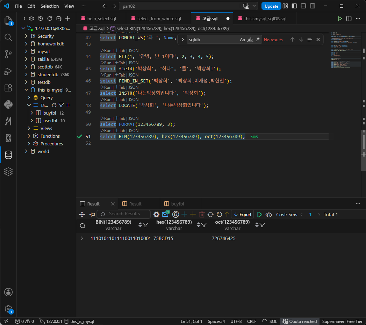Create a new table with plus icon
This screenshot has height=325, width=366.
click(x=68, y=105)
